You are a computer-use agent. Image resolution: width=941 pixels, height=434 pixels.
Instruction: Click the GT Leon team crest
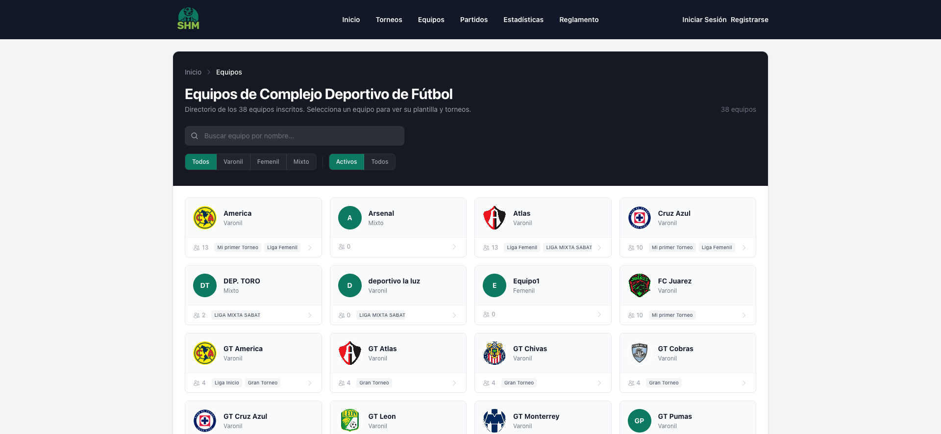point(349,421)
